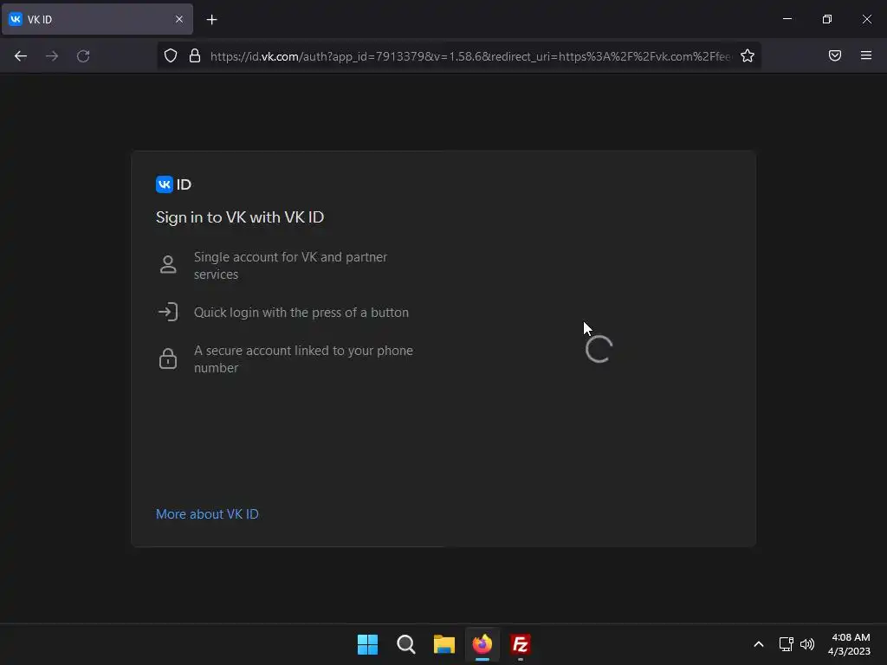Open the Firefox application menu

tap(865, 55)
